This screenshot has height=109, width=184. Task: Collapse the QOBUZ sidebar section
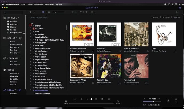click(x=16, y=70)
